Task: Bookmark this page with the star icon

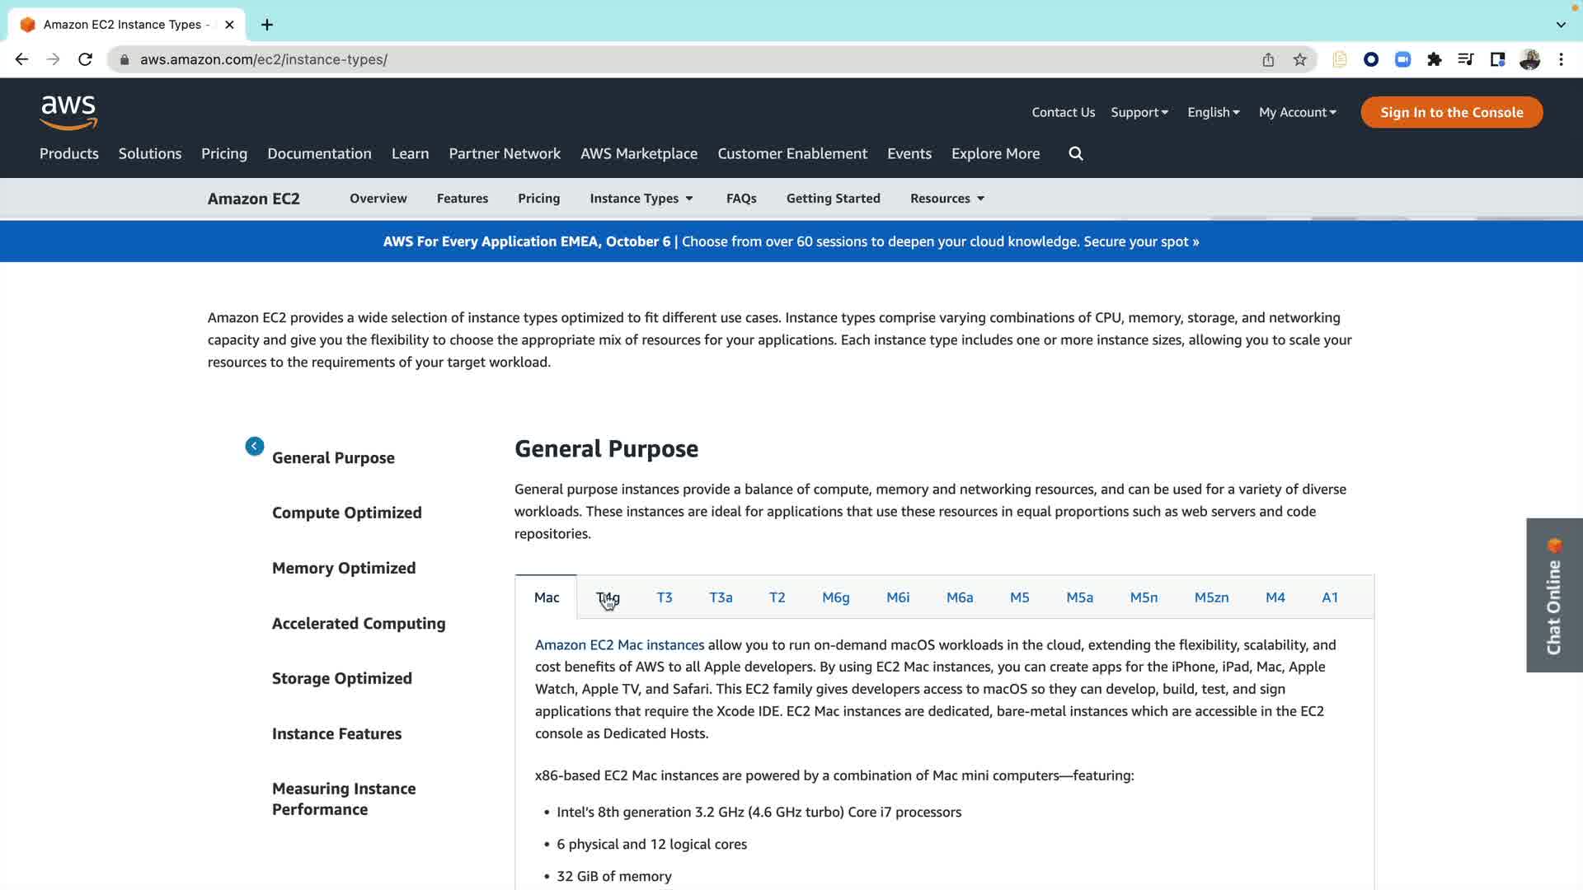Action: tap(1300, 59)
